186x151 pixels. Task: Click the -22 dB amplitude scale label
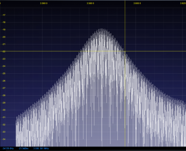click(4, 52)
